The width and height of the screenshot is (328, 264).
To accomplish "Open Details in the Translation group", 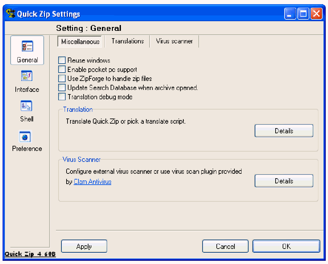I will tap(284, 131).
